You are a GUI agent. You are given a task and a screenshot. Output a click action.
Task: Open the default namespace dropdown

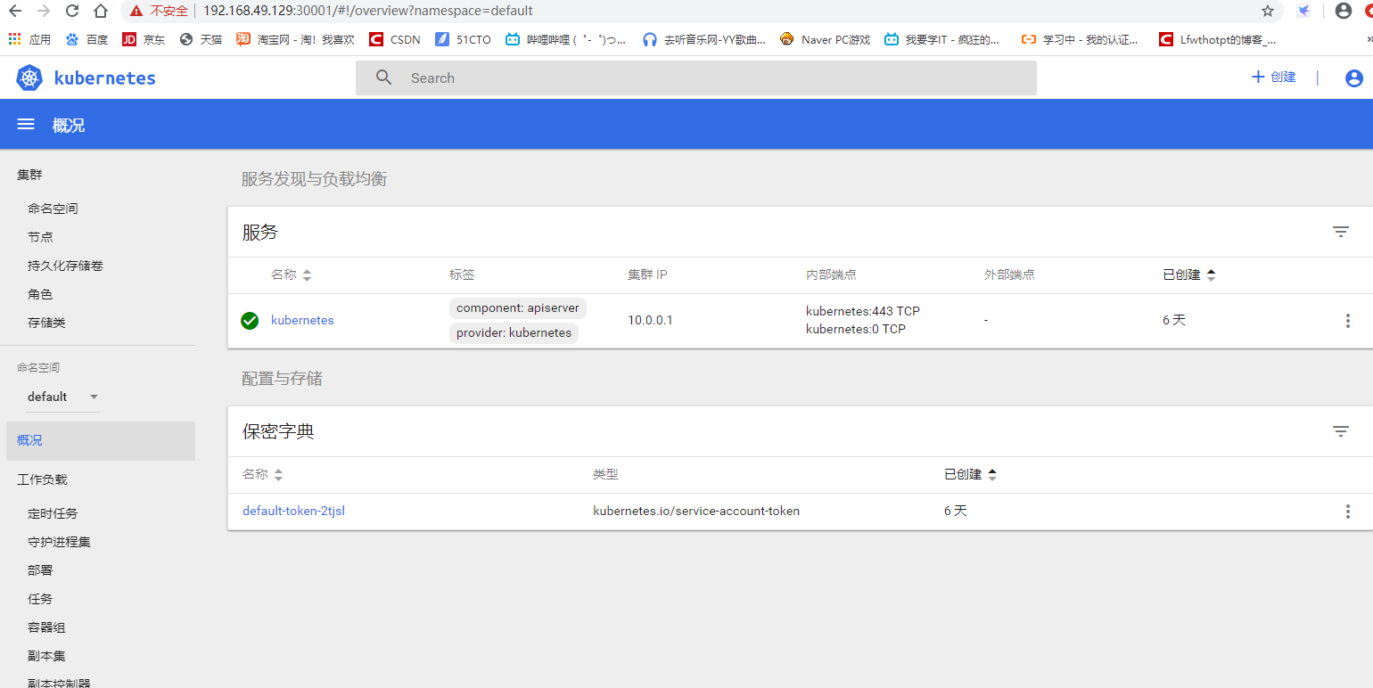click(x=62, y=397)
